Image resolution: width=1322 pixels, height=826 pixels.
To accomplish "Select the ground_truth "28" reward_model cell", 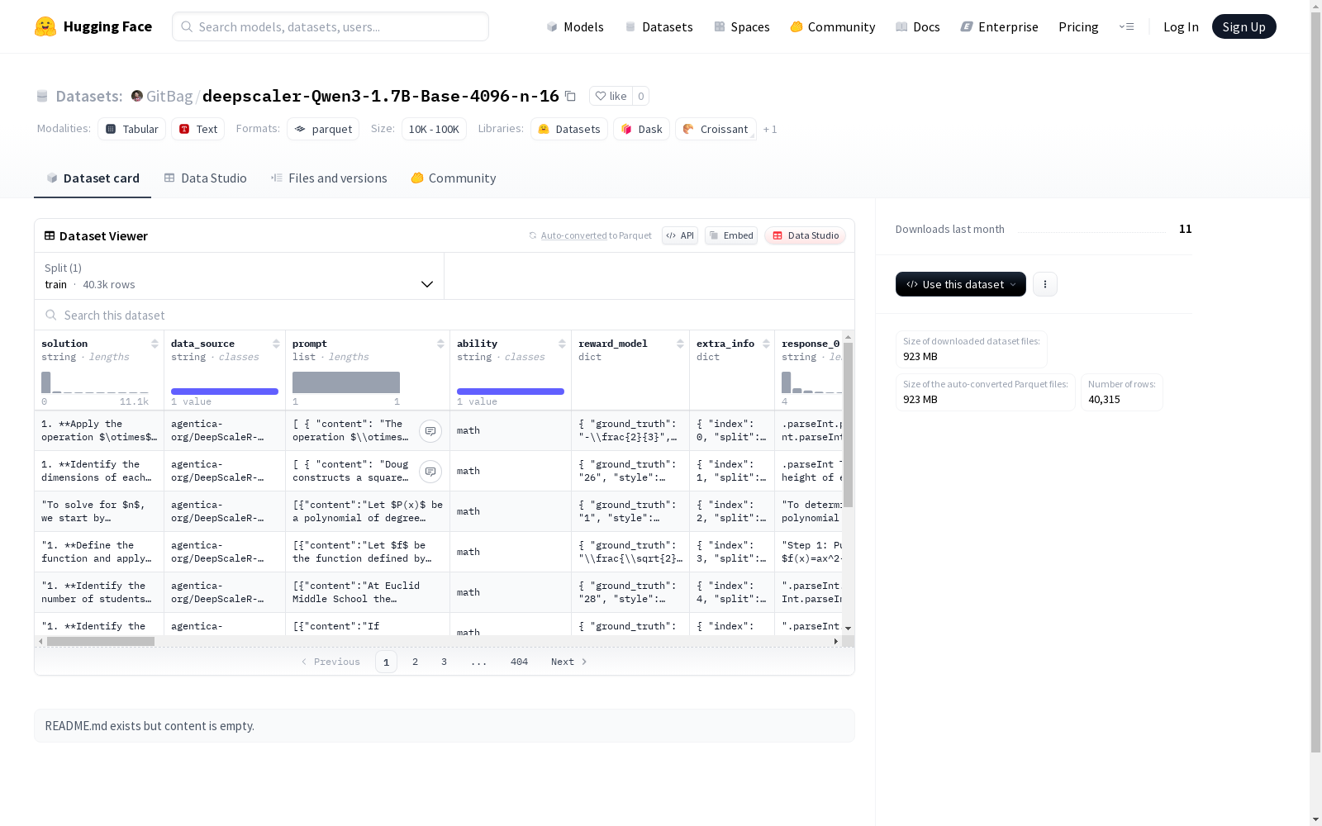I will point(630,592).
